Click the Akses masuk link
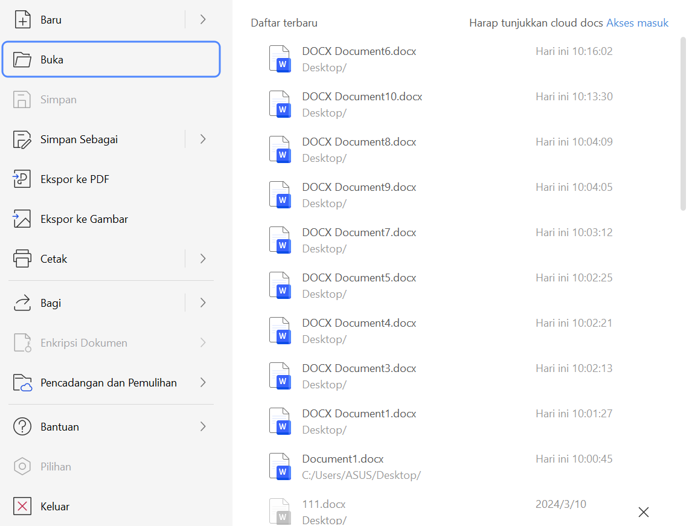 (x=637, y=22)
